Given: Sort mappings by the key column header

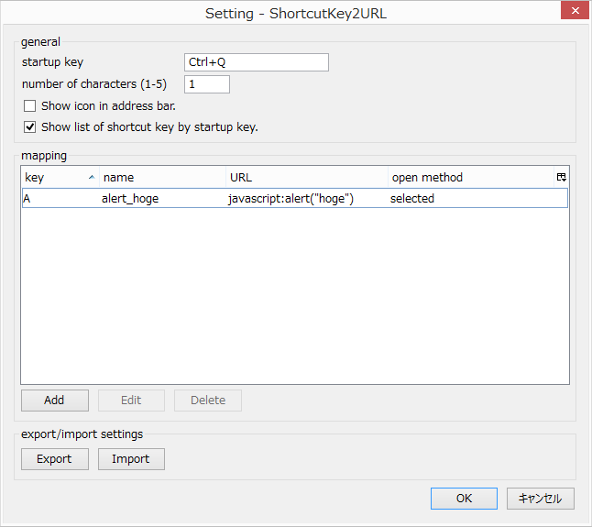Looking at the screenshot, I should click(x=55, y=178).
